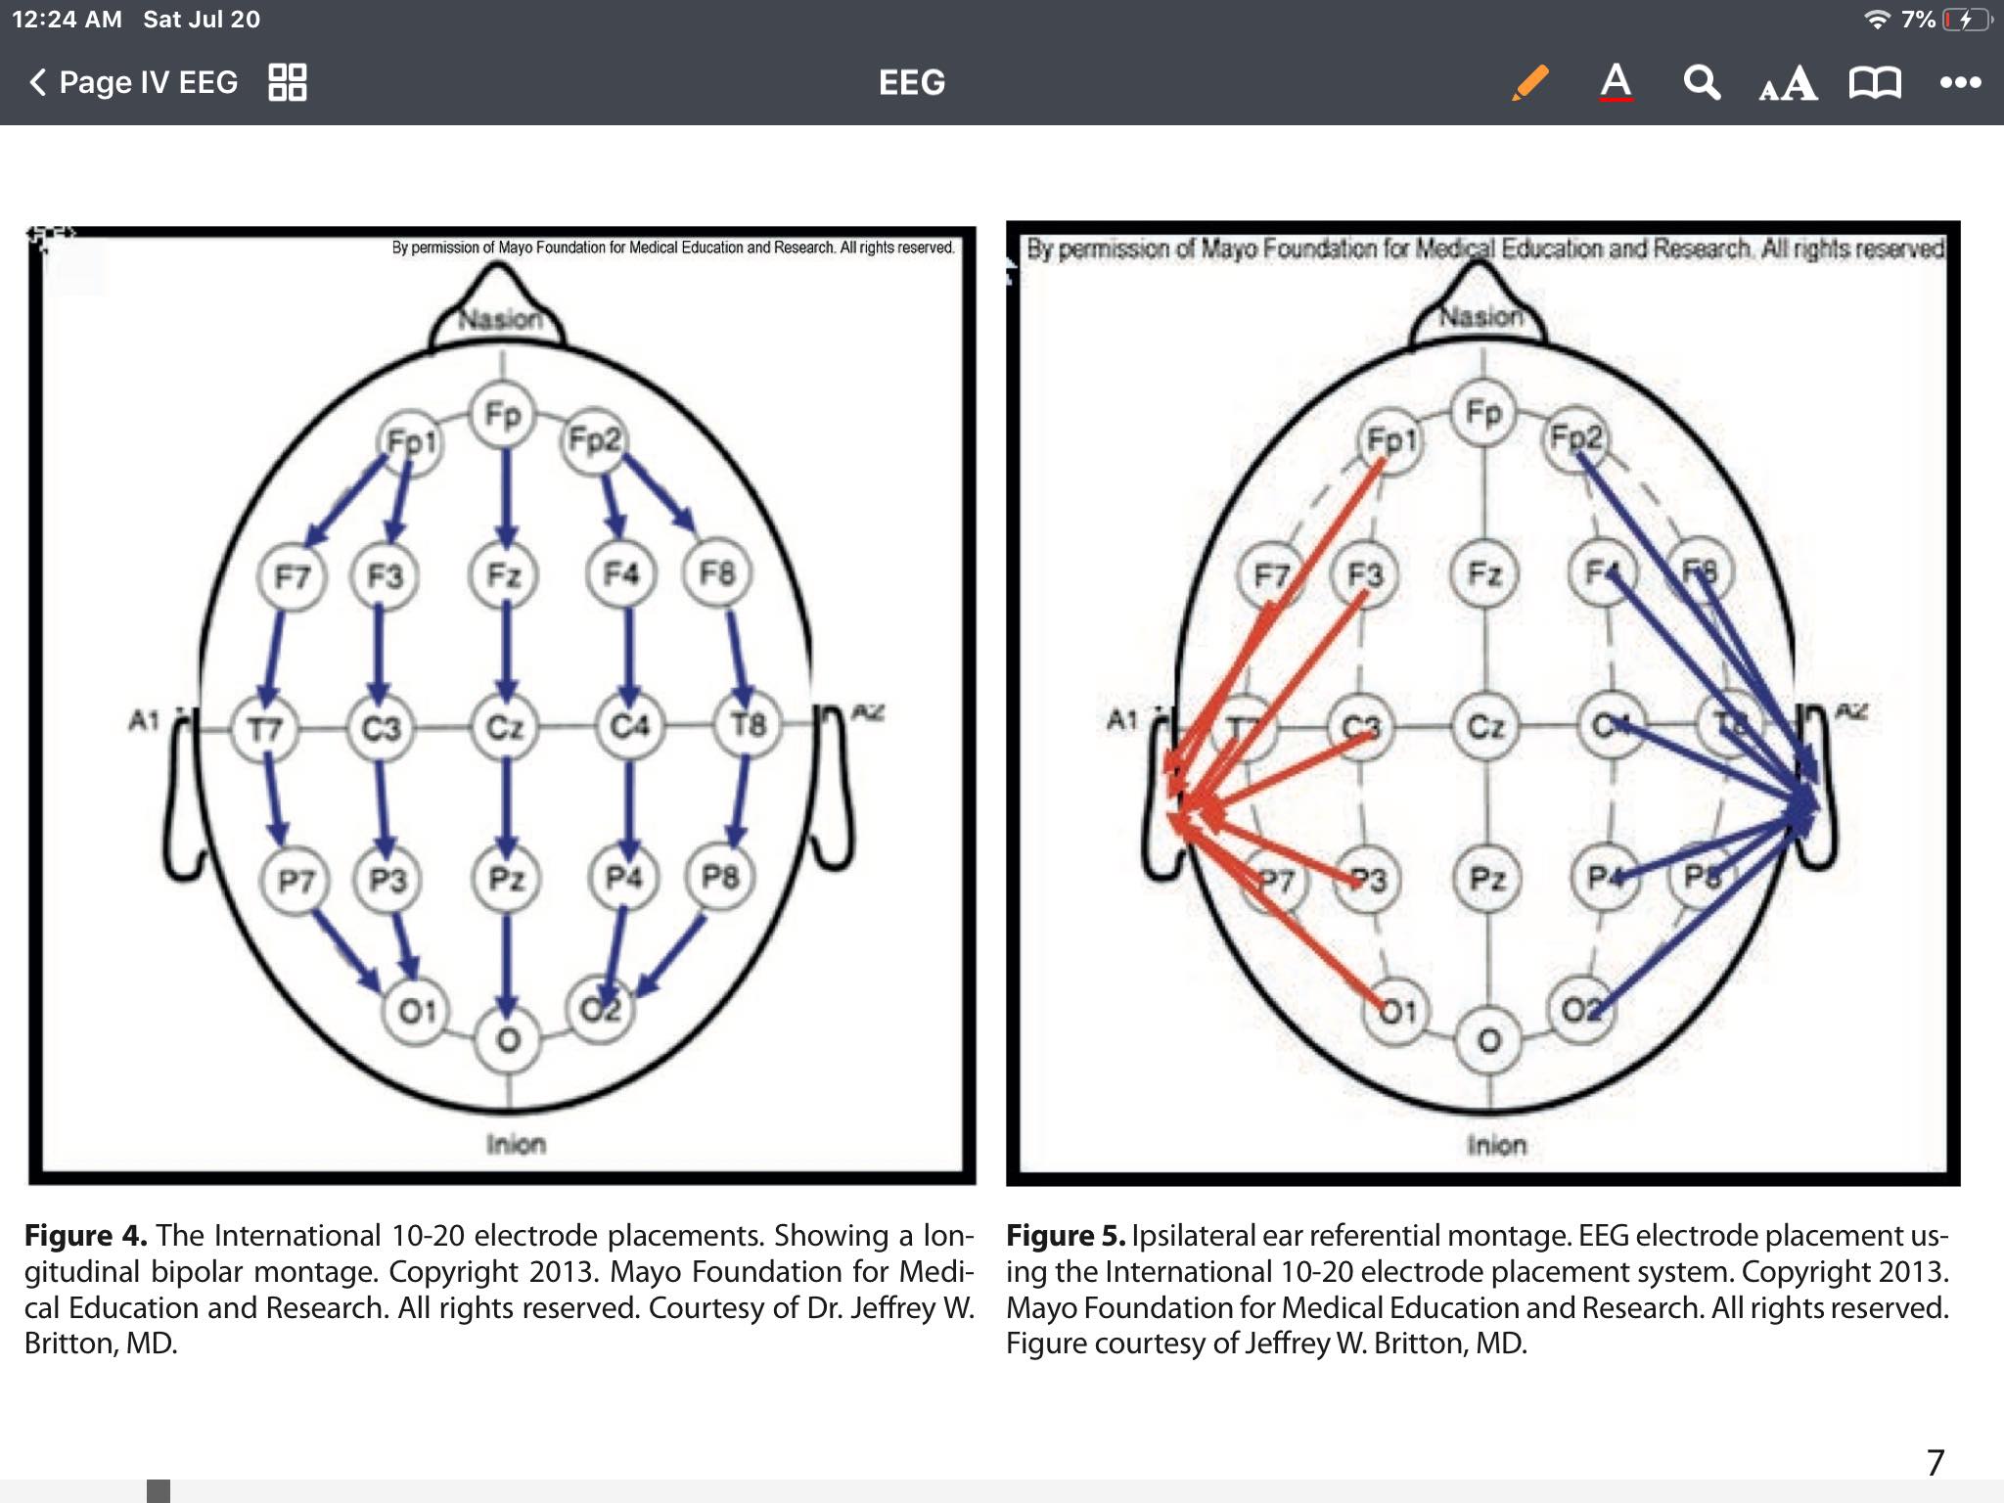Open the text underline annotation tool
Viewport: 2004px width, 1503px height.
click(x=1616, y=82)
